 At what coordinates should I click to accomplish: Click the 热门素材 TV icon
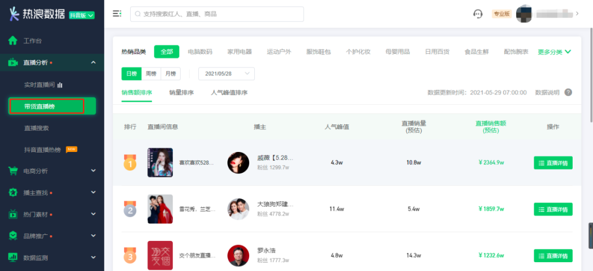click(13, 214)
